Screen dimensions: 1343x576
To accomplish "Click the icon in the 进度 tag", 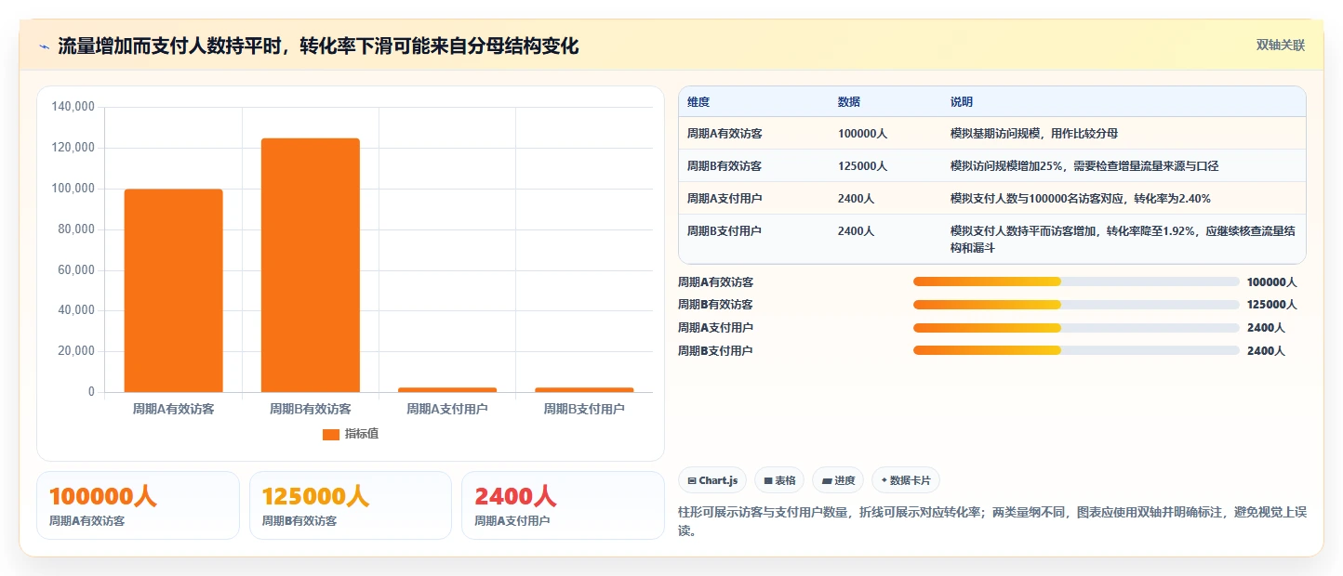I will click(826, 480).
